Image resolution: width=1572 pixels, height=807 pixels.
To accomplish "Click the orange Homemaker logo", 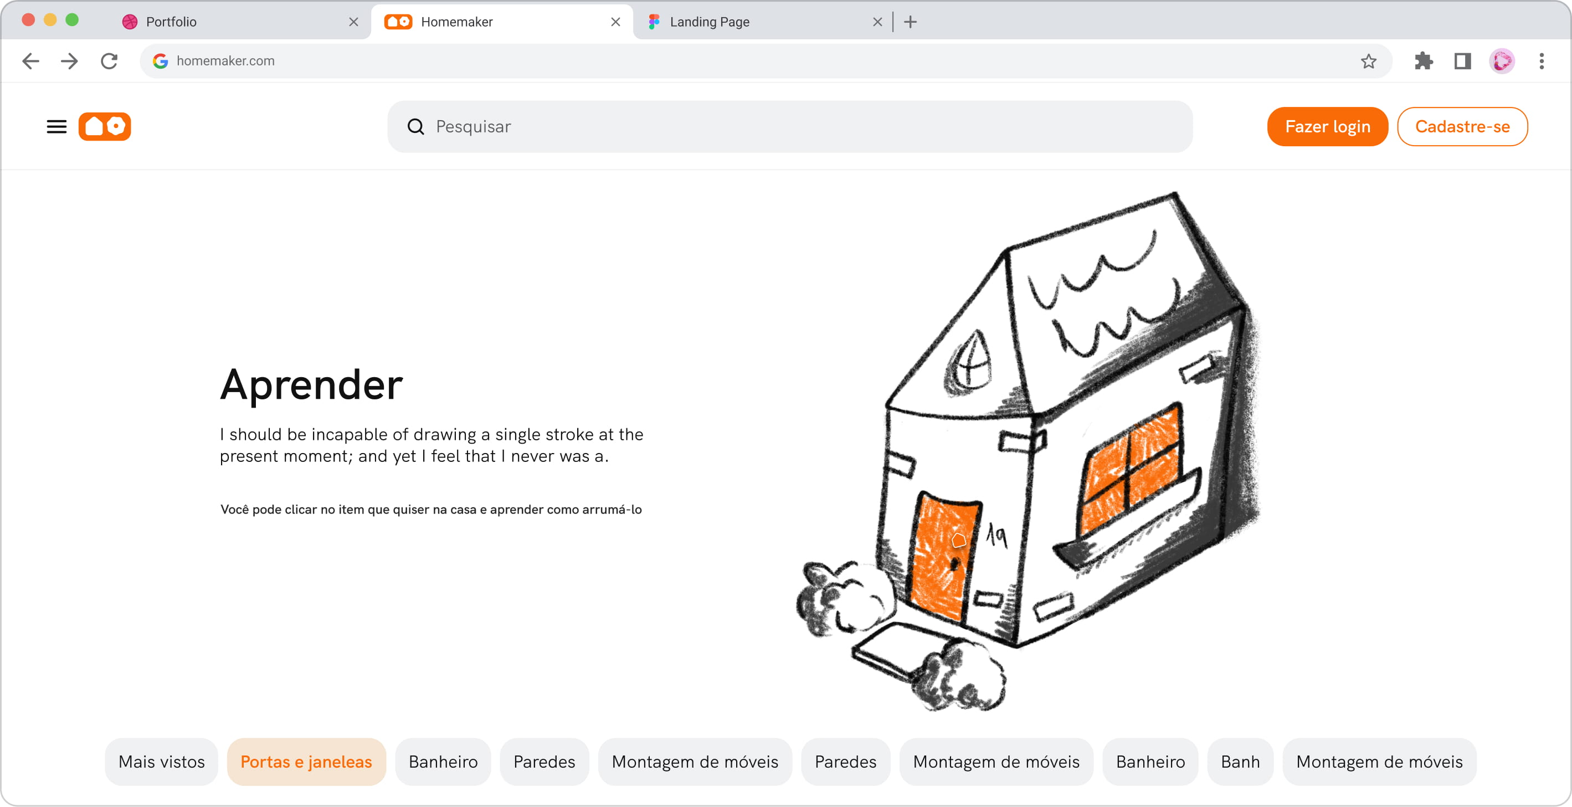I will (104, 126).
